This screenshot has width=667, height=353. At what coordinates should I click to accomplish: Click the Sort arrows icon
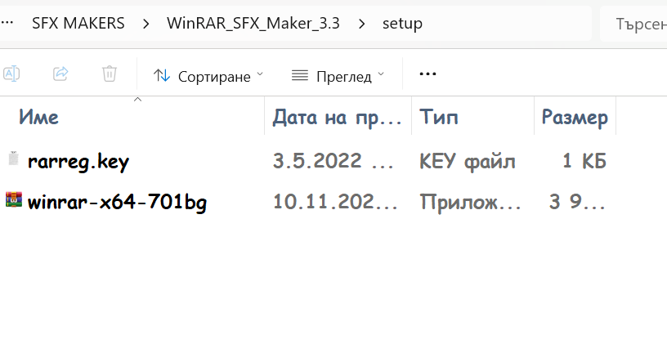point(162,75)
